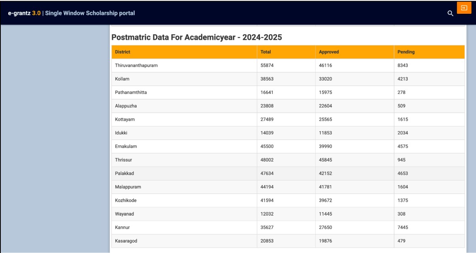Screen dimensions: 476x253
Task: Select the Thrissur district cell
Action: (184, 160)
